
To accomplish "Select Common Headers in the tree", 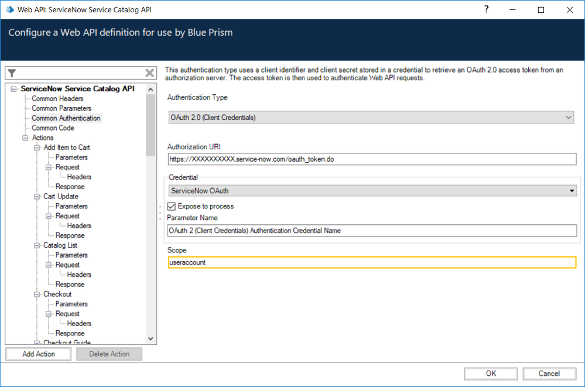I will [x=57, y=98].
